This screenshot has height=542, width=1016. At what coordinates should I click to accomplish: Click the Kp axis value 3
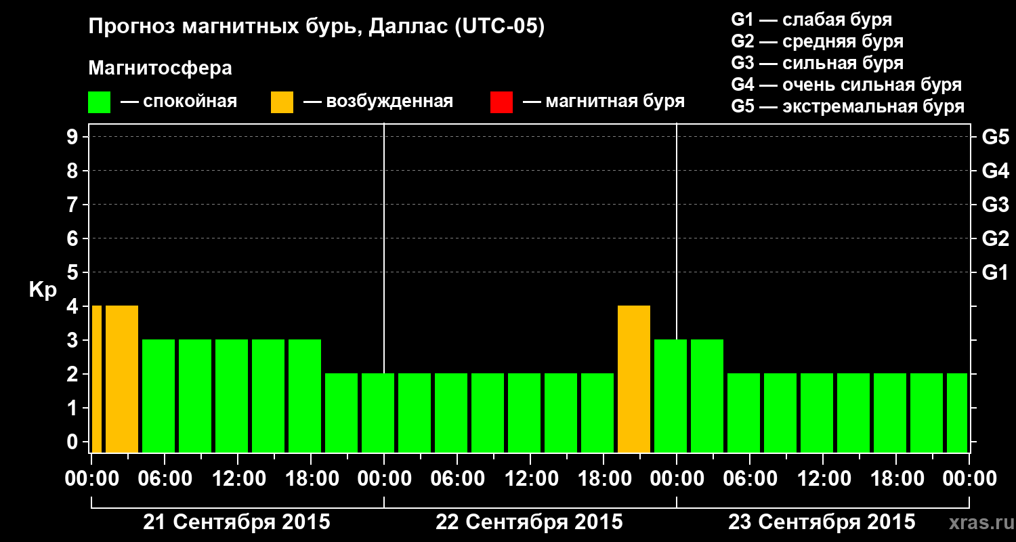pos(74,341)
